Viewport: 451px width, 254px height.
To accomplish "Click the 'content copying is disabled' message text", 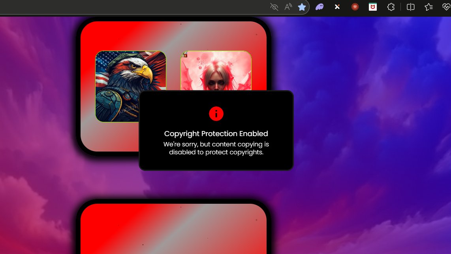I will tap(216, 148).
